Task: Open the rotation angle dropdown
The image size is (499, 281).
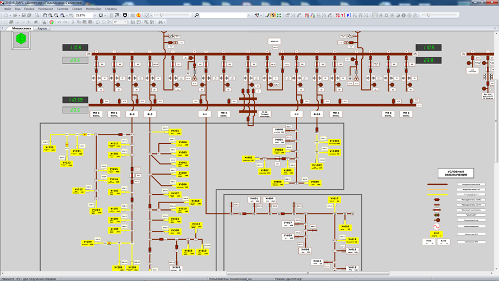Action: (x=125, y=22)
